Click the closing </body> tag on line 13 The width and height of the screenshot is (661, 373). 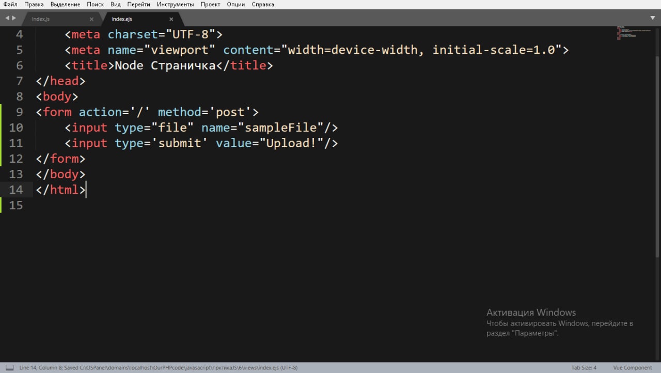click(x=60, y=174)
